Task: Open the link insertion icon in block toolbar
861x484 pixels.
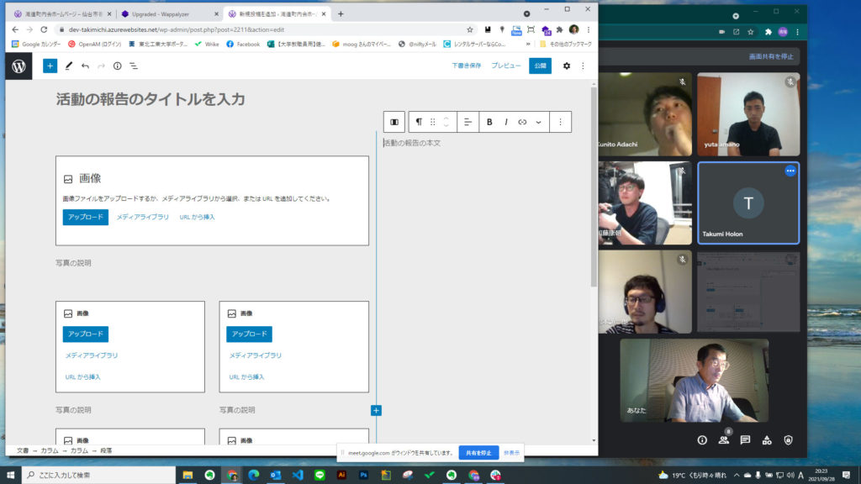Action: coord(524,122)
